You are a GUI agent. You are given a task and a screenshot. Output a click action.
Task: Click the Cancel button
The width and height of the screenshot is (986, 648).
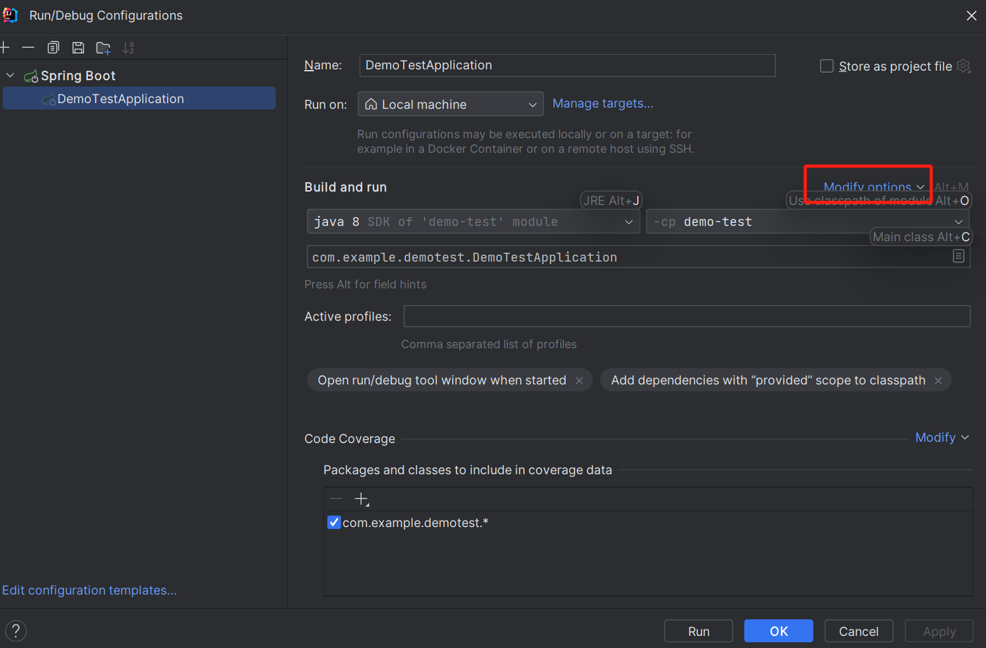click(859, 631)
